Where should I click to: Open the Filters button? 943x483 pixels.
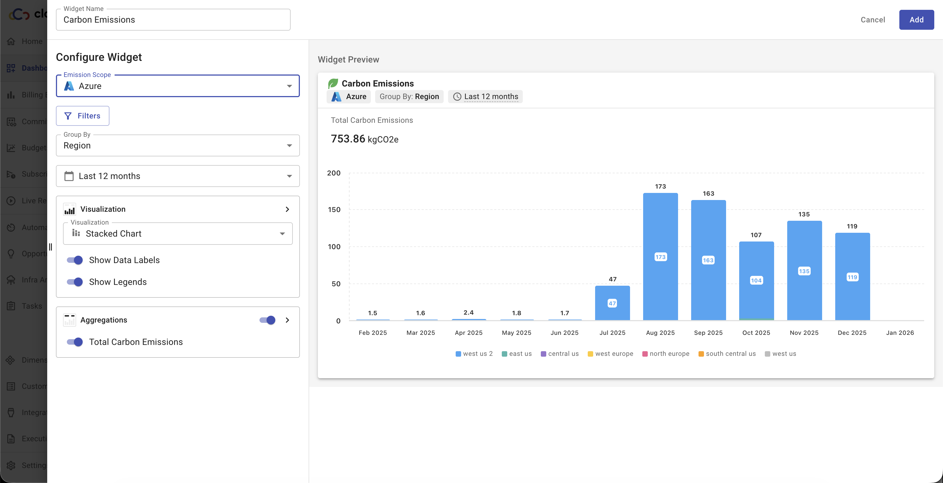point(82,116)
